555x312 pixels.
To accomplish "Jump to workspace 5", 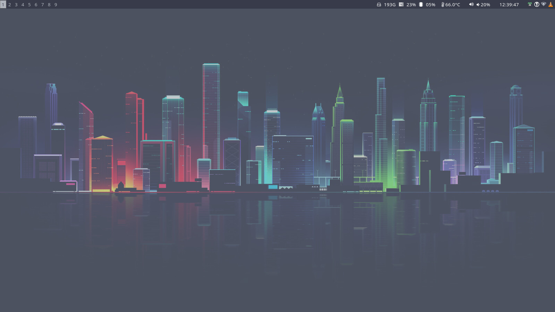I will [x=29, y=5].
